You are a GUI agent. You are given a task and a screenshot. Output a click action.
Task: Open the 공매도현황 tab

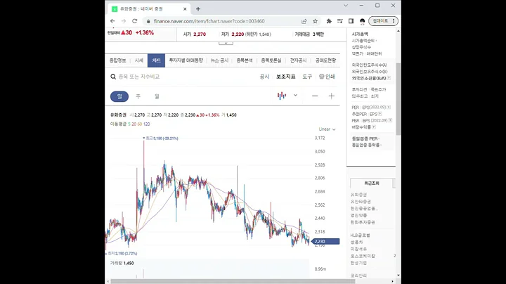[325, 60]
